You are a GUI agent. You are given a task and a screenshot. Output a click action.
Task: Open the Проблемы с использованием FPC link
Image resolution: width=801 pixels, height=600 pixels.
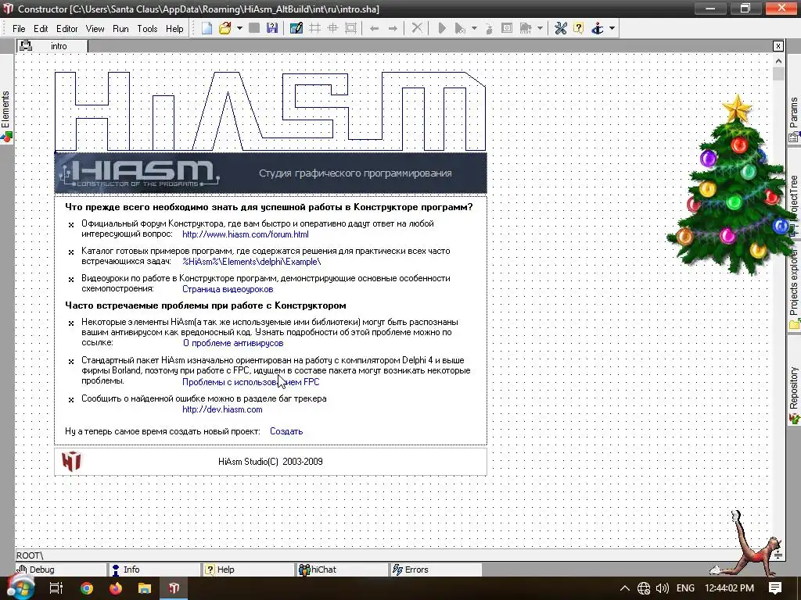(x=250, y=382)
